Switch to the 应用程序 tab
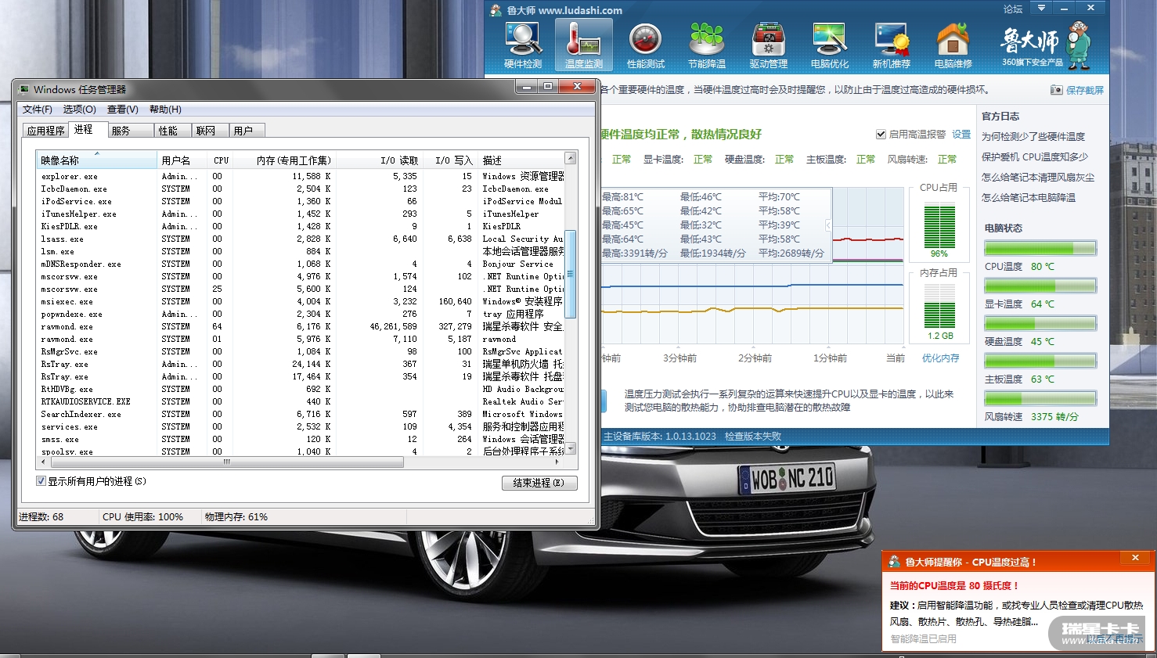 click(x=45, y=131)
